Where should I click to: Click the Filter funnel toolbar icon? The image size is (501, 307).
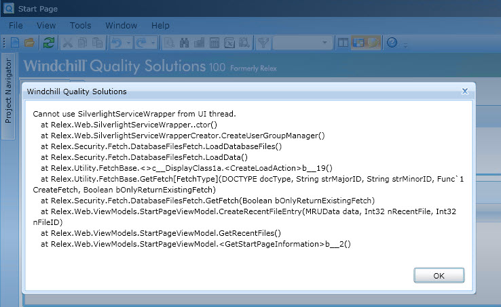point(263,43)
